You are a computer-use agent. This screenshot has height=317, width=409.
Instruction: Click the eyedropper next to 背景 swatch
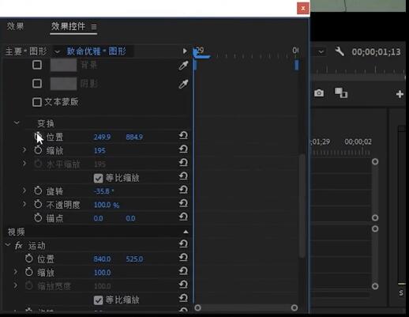183,66
